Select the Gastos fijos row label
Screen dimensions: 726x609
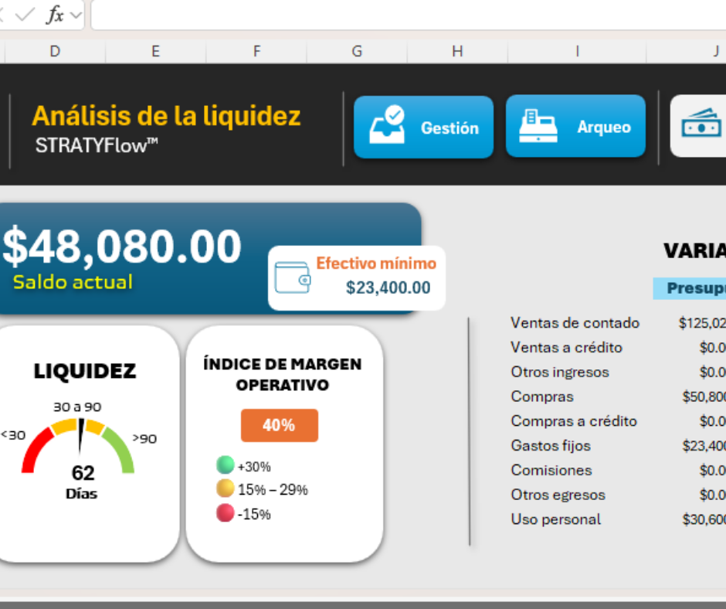click(x=550, y=446)
